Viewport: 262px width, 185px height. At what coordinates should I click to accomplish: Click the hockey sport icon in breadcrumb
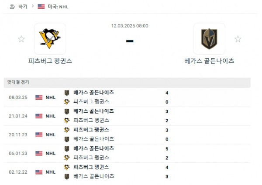[x=12, y=7]
